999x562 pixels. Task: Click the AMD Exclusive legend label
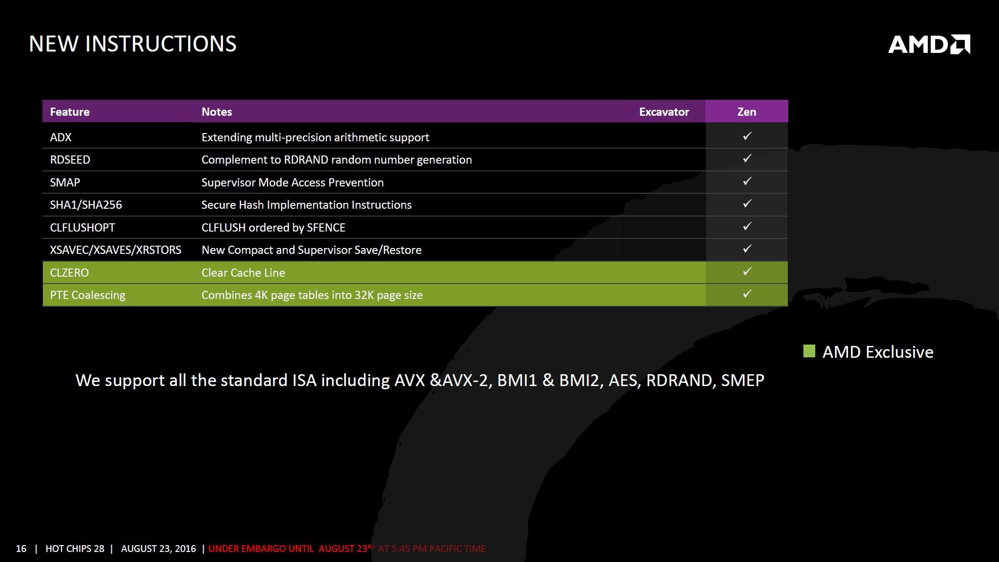[878, 352]
